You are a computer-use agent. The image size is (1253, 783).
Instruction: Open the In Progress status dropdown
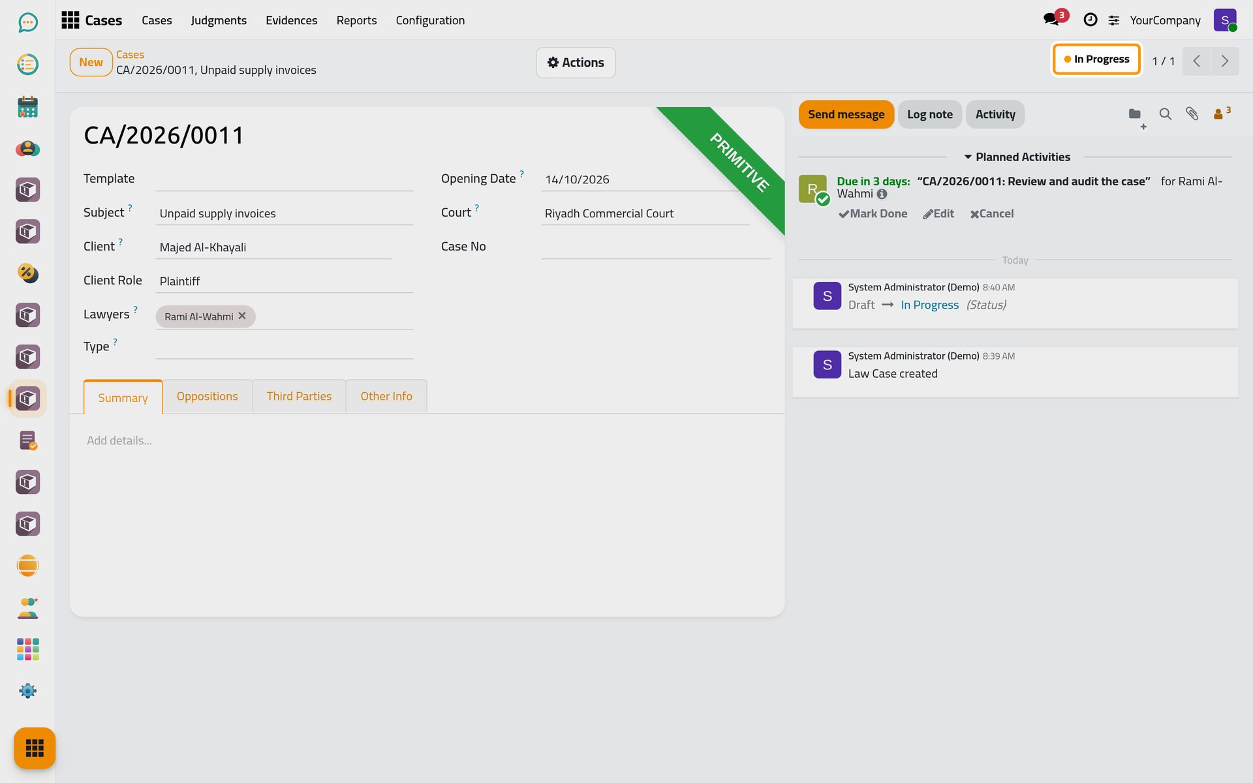[1096, 59]
